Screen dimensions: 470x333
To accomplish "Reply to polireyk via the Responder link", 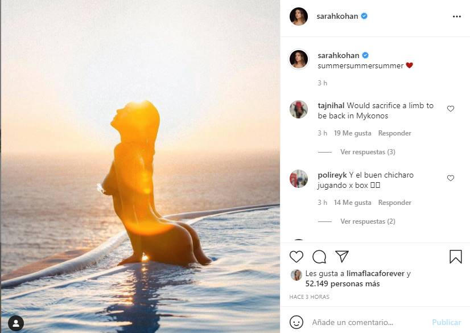I will [x=394, y=202].
